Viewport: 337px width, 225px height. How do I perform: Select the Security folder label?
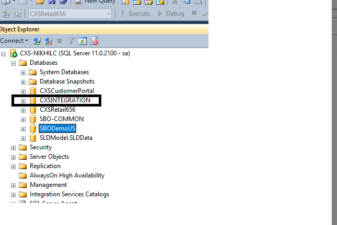coord(41,147)
